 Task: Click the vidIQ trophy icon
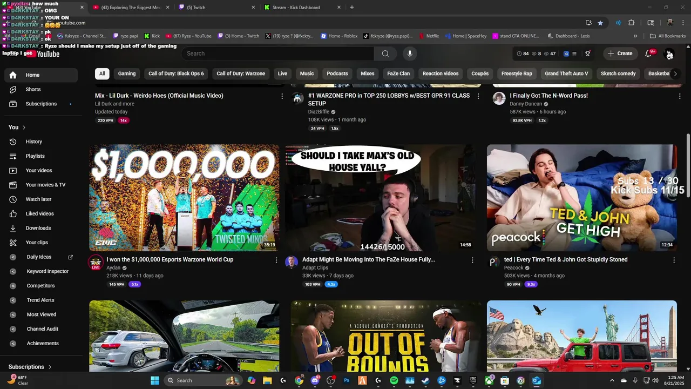coord(588,53)
